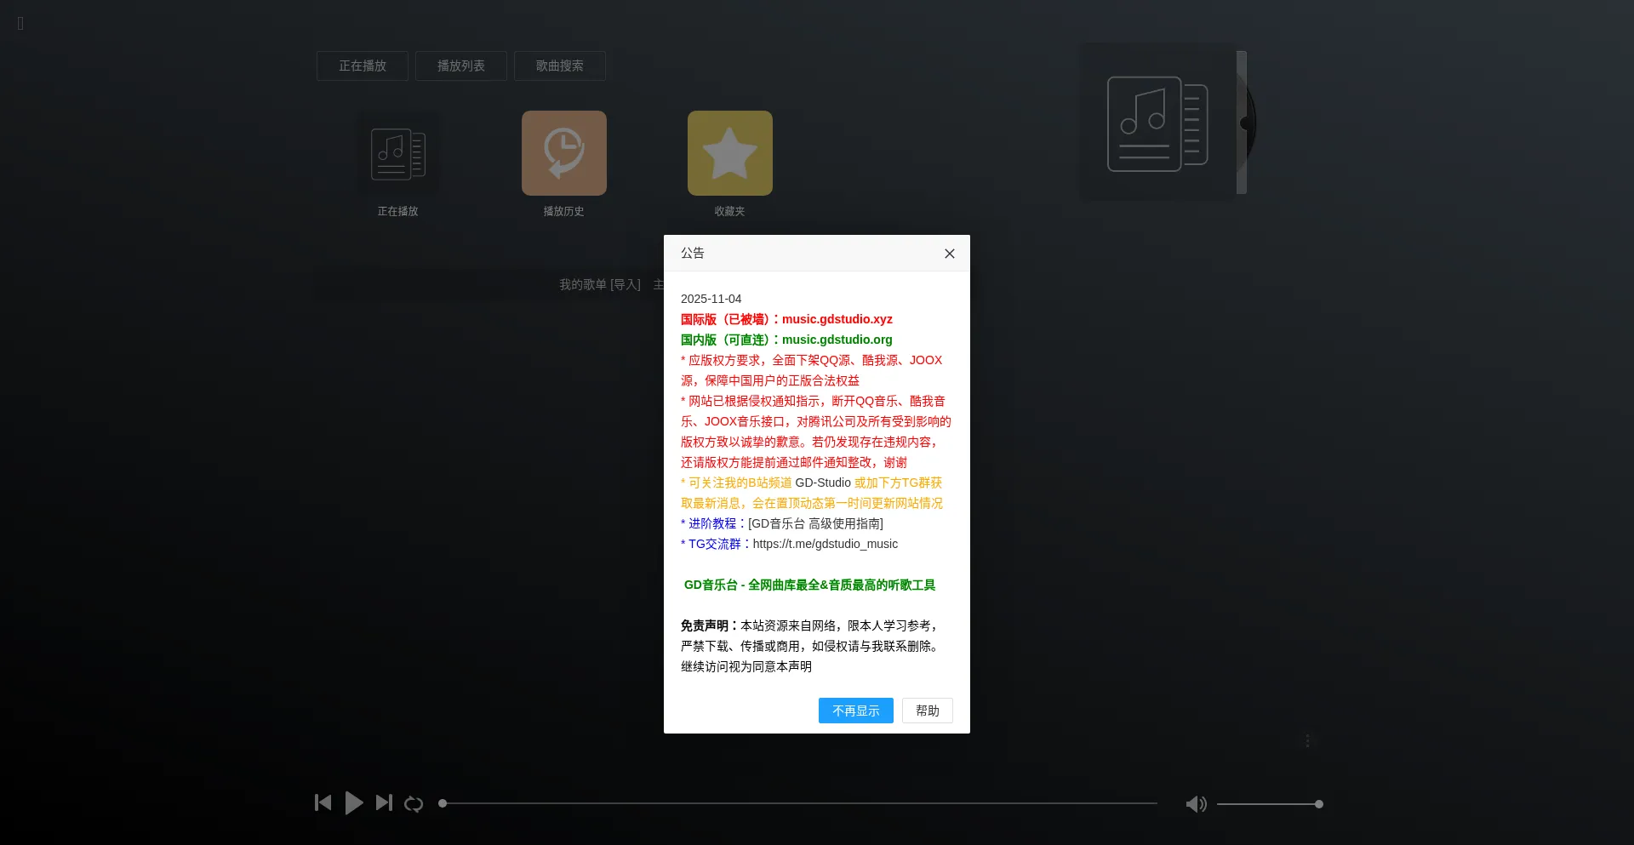This screenshot has width=1634, height=845.
Task: Skip to the next track
Action: (x=385, y=802)
